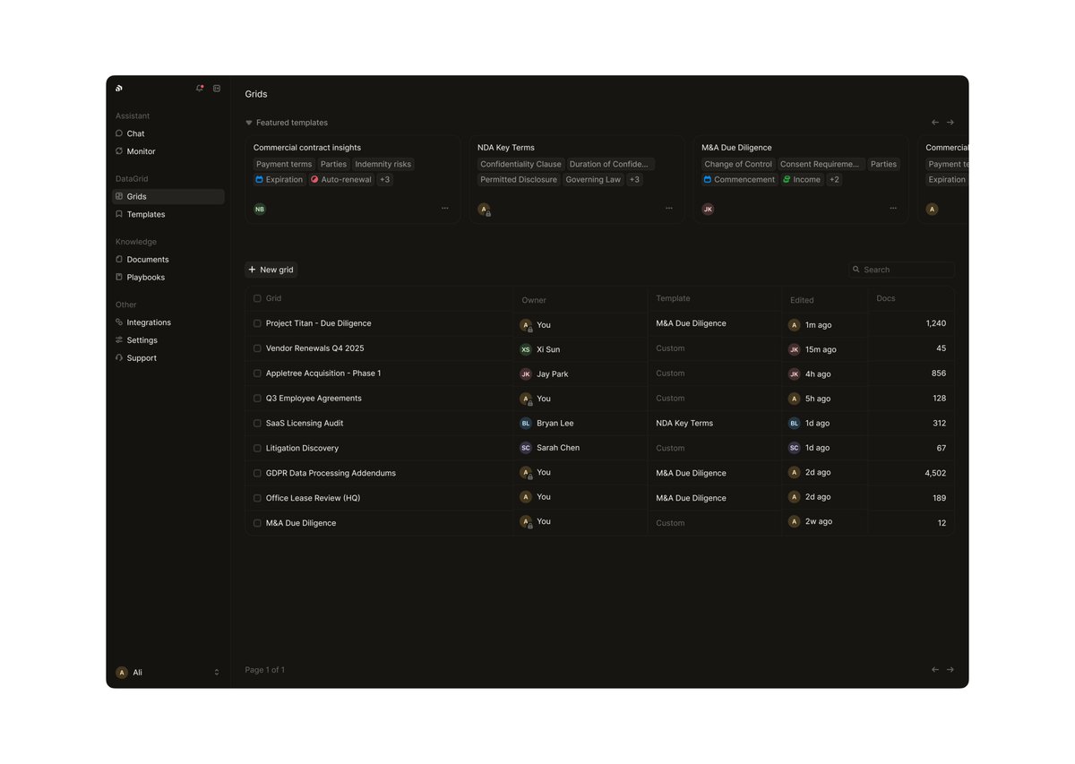The height and width of the screenshot is (764, 1075).
Task: Expand +3 tags on Commercial contract insights
Action: coord(385,179)
